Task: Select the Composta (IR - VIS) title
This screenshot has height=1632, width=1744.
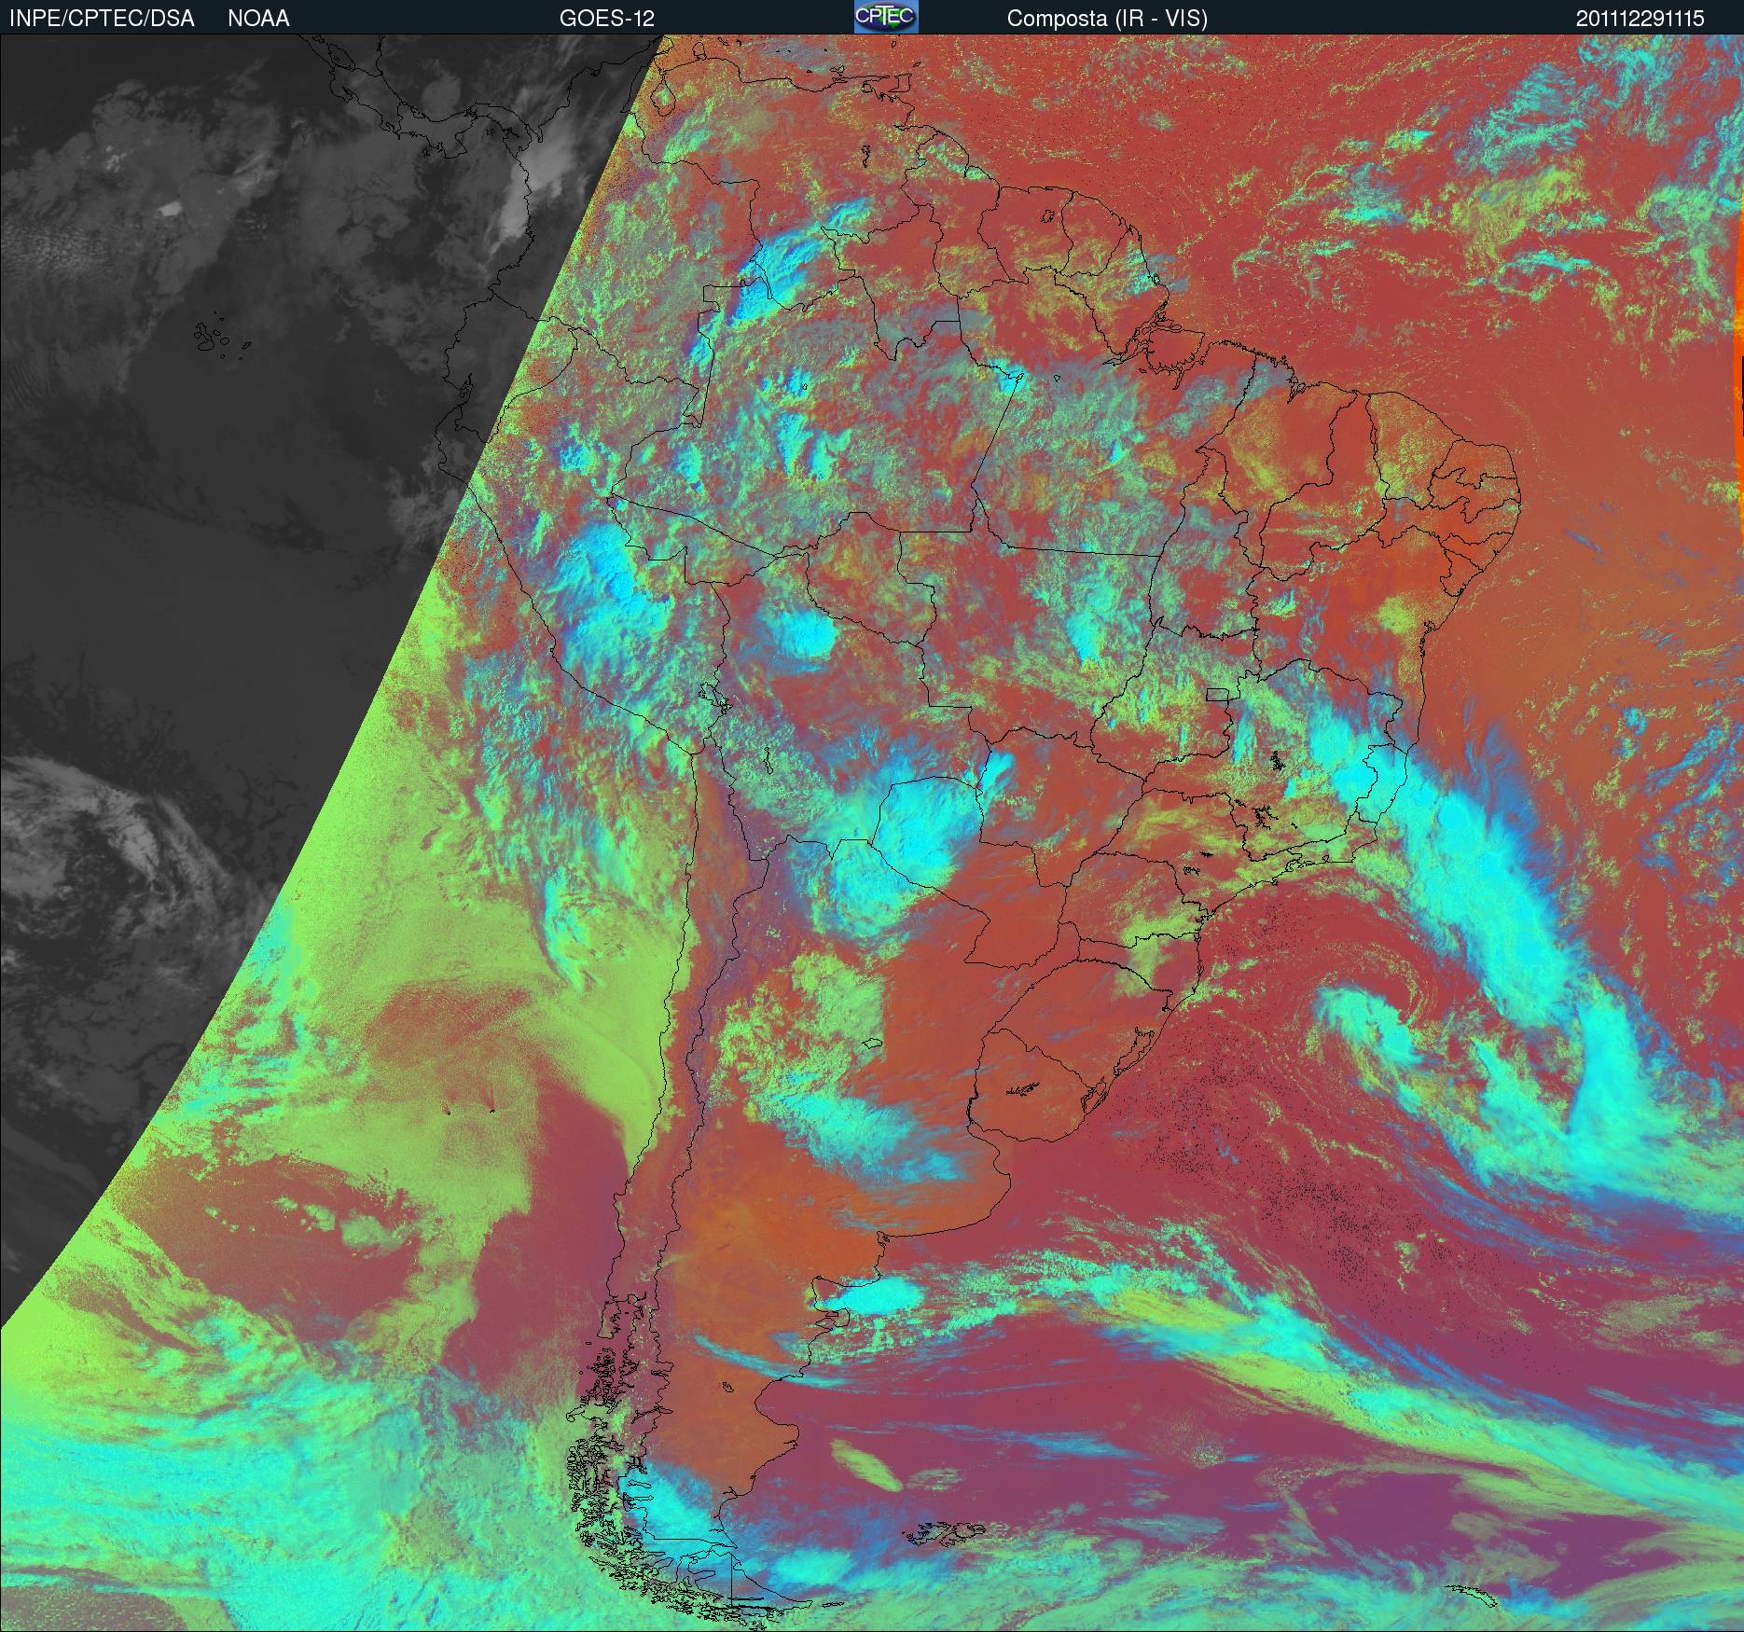Action: pyautogui.click(x=1107, y=19)
